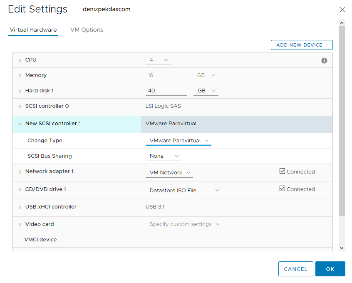
Task: Toggle CD/DVD drive Connected checkbox
Action: click(x=283, y=189)
